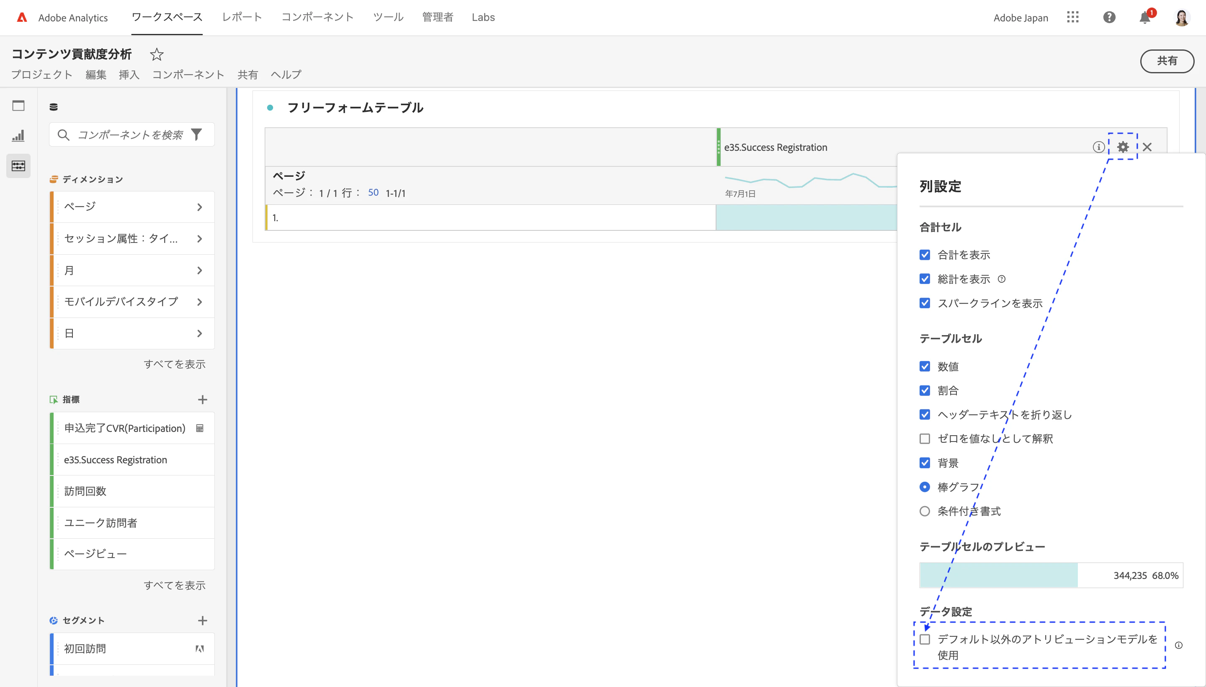Screen dimensions: 1206x687
Task: Click Adobe template icon beside 初回訪問
Action: 200,649
